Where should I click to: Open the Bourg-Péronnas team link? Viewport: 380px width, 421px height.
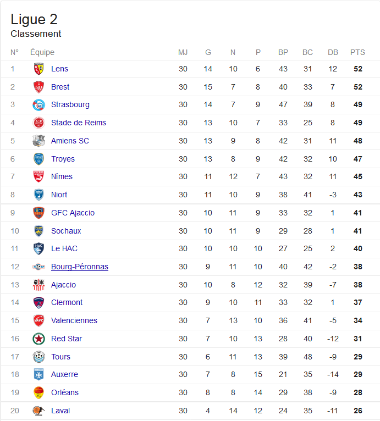point(80,267)
